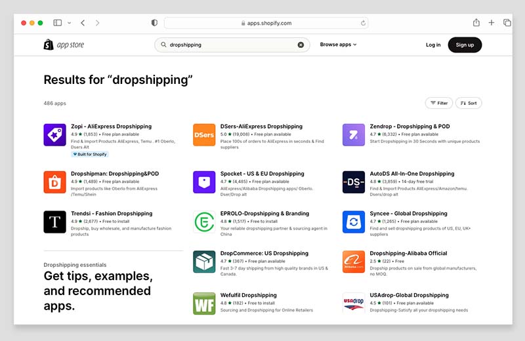
Task: Open Wefulfil Dropshipping title
Action: [x=249, y=295]
